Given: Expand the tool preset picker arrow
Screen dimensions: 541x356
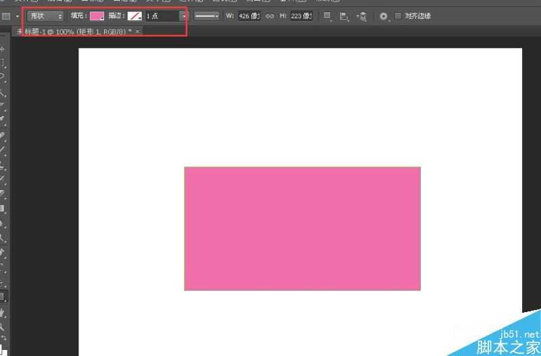Looking at the screenshot, I should tap(17, 16).
